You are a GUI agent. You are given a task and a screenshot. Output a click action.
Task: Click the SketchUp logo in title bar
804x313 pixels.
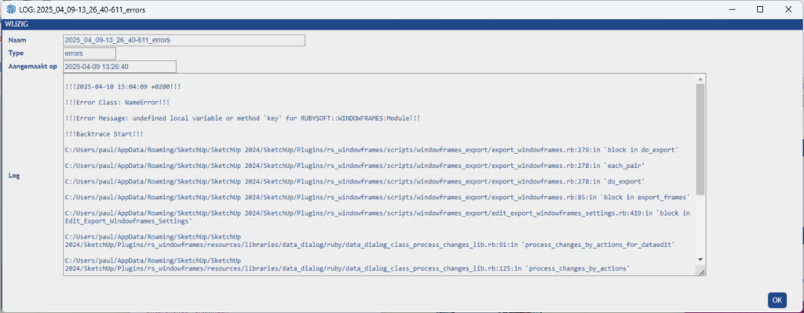pos(10,9)
